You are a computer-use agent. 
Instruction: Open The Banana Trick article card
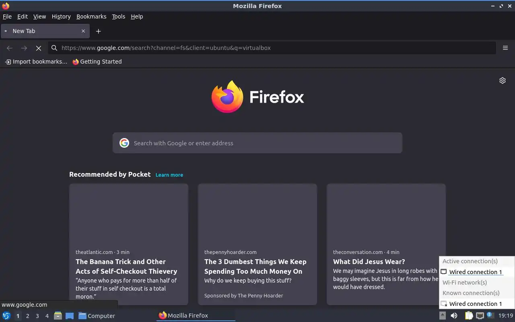pyautogui.click(x=129, y=244)
